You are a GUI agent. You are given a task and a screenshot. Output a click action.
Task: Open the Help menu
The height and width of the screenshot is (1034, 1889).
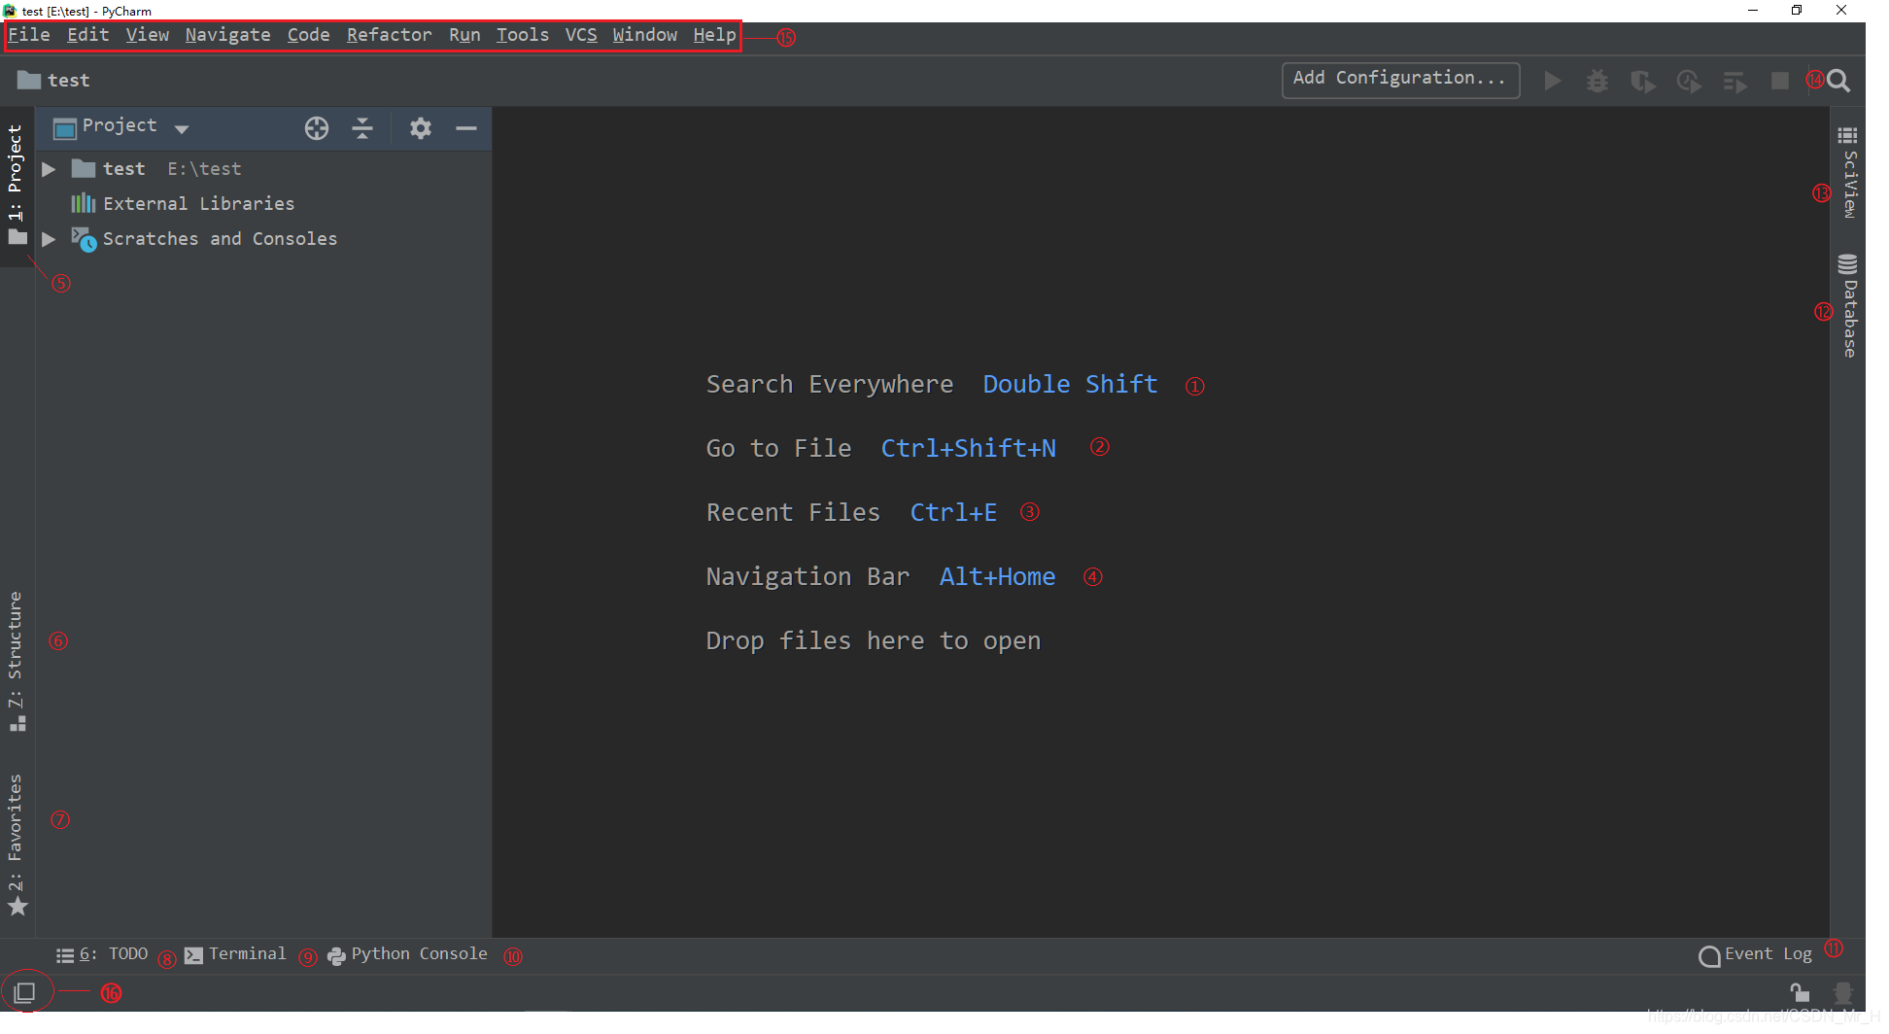click(x=714, y=35)
